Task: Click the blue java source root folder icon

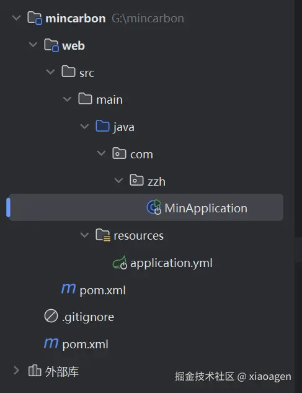Action: pyautogui.click(x=102, y=126)
